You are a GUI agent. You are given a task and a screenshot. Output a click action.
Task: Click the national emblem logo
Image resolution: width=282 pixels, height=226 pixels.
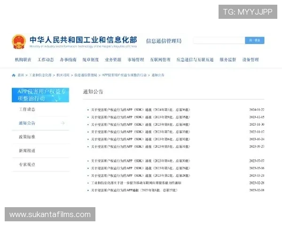[19, 42]
